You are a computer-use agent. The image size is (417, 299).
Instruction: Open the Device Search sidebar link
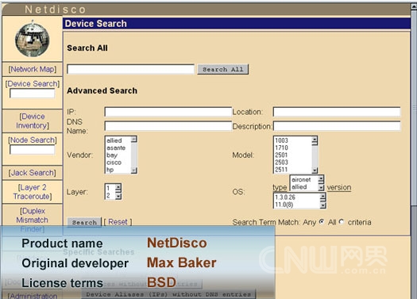(33, 83)
